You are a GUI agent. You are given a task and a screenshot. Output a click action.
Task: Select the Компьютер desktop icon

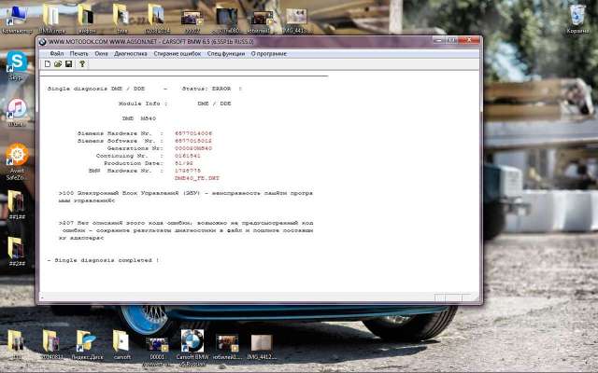tap(17, 19)
